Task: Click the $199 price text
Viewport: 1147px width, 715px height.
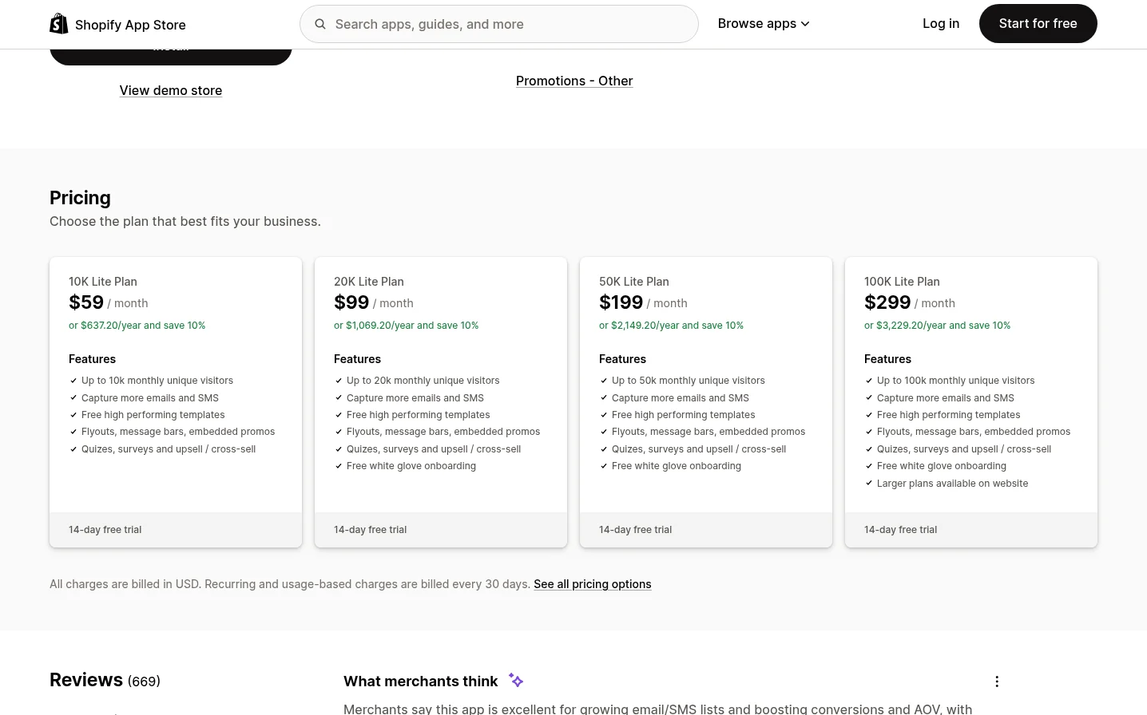Action: tap(621, 302)
